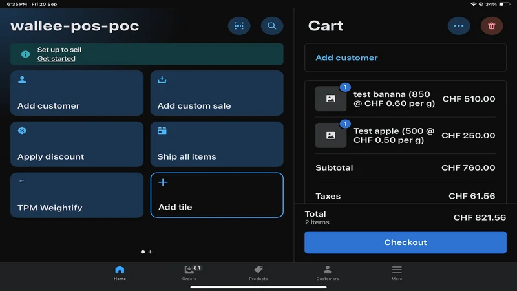Switch to the Home tab
The image size is (517, 291).
[120, 273]
